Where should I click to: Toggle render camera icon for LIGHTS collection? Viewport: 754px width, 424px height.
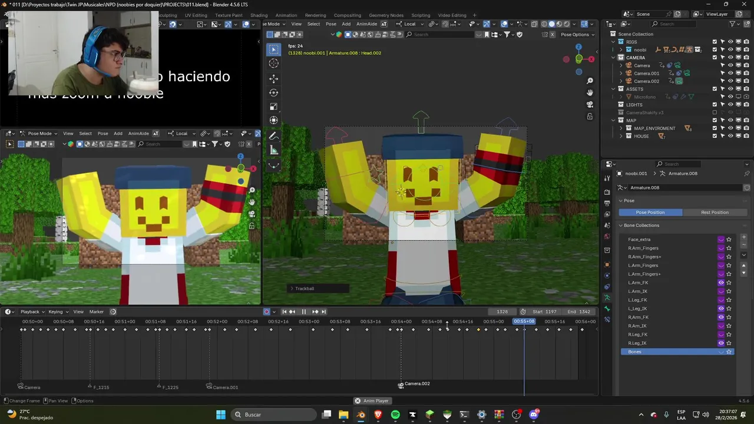click(746, 105)
